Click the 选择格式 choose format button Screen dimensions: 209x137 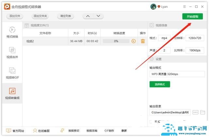(x=160, y=84)
